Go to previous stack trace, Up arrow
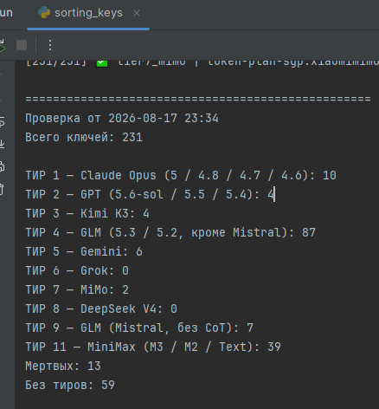The width and height of the screenshot is (379, 409). tap(1, 75)
